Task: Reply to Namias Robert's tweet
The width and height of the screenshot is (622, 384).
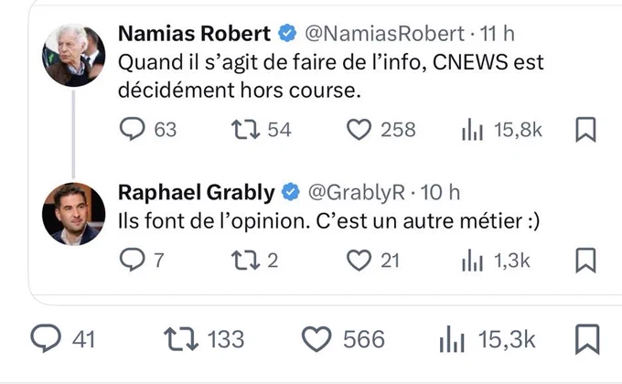Action: coord(132,129)
